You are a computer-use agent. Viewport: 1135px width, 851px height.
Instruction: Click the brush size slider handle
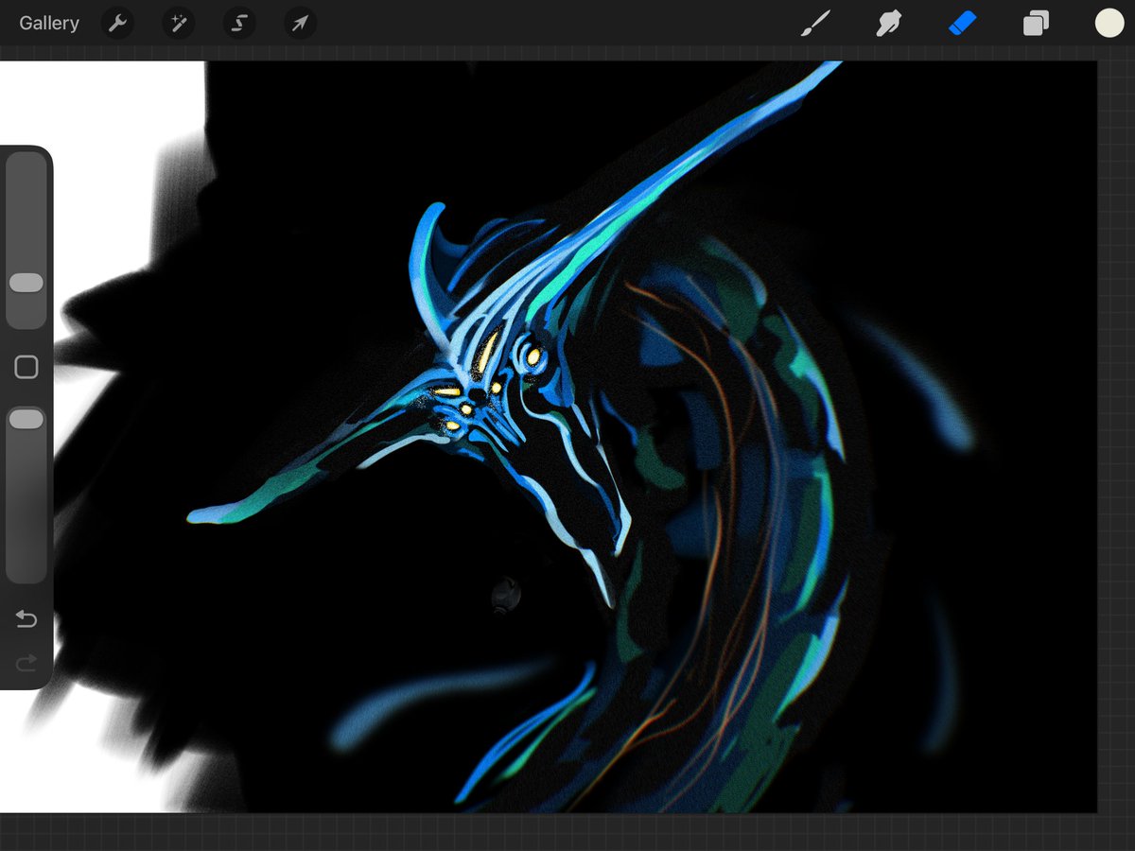click(26, 283)
